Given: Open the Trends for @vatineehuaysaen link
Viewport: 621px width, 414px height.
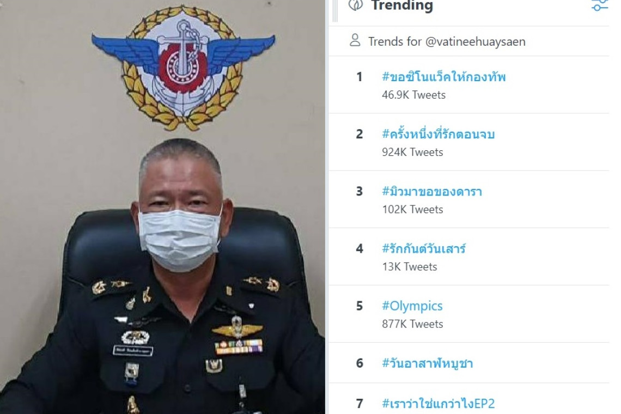Looking at the screenshot, I should pyautogui.click(x=447, y=41).
